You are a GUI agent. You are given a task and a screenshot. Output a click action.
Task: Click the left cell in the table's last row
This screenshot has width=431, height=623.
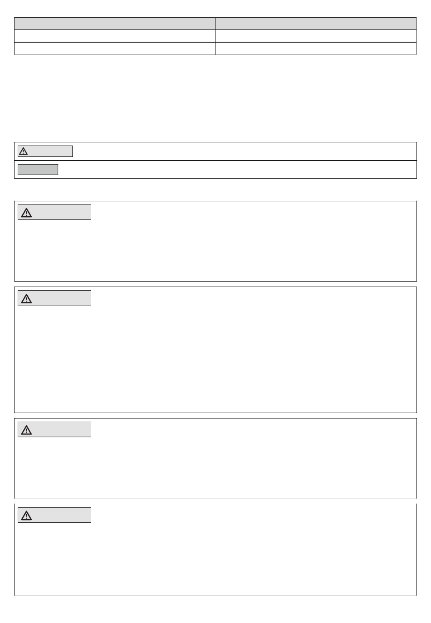point(115,49)
